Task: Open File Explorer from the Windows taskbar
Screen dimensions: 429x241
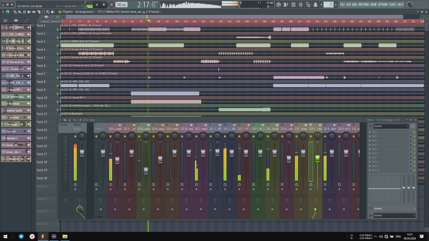Action: pos(65,236)
